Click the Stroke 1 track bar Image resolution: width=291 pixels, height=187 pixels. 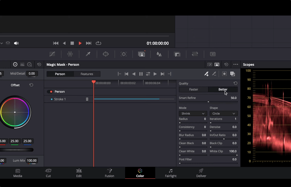pos(134,99)
